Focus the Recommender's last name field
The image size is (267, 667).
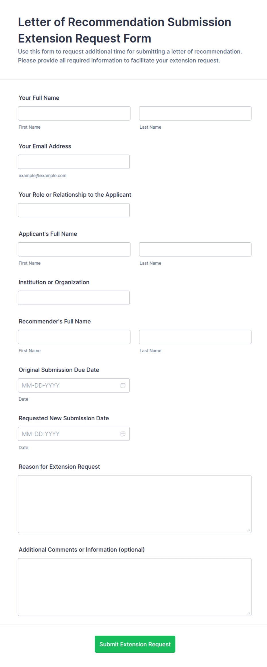195,337
